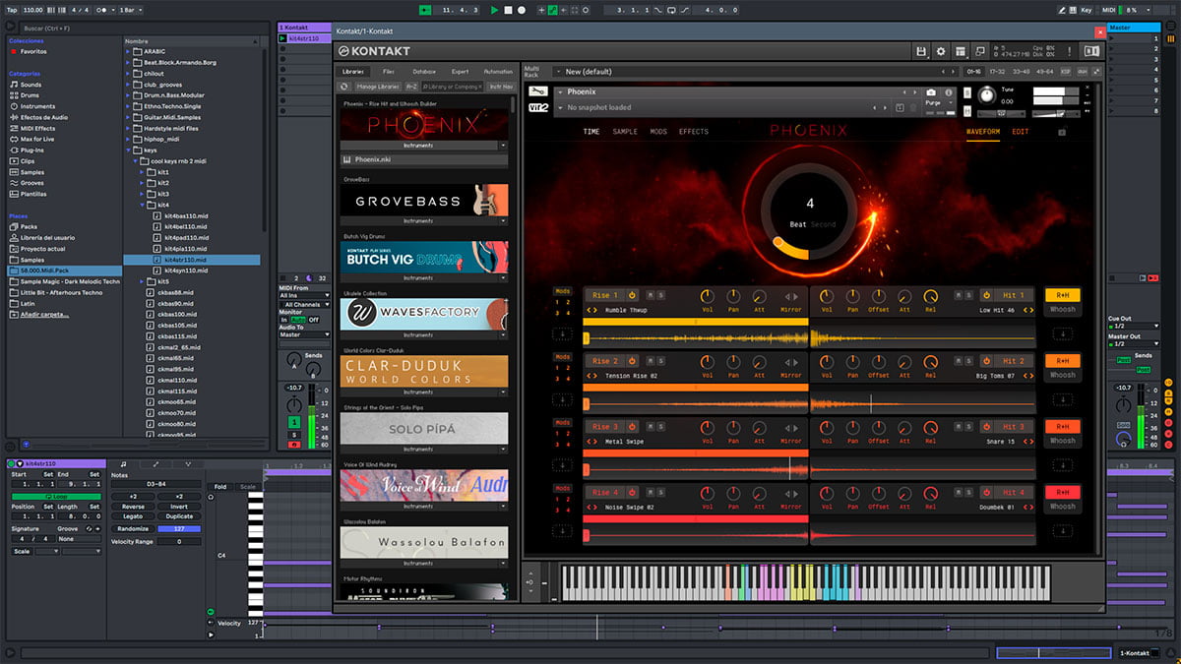Enable Whoosh mode for row 1
Image resolution: width=1181 pixels, height=664 pixels.
point(1062,310)
